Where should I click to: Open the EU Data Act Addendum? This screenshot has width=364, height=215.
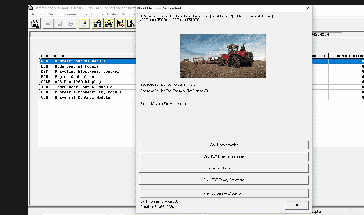[224, 193]
